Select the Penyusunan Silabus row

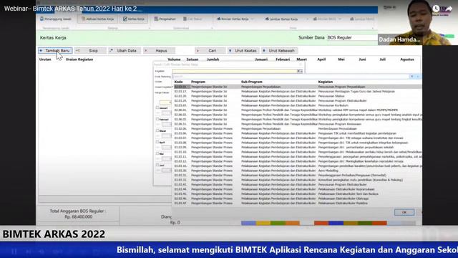(x=298, y=96)
